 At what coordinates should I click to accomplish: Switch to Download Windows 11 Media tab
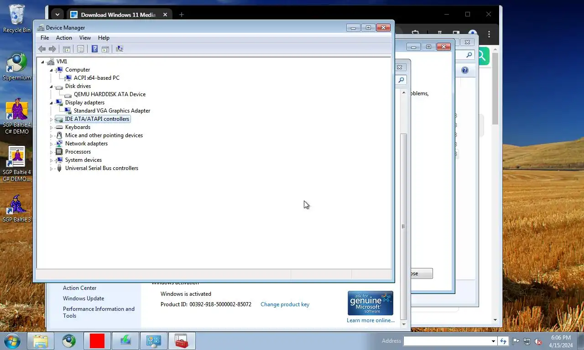[x=119, y=15]
